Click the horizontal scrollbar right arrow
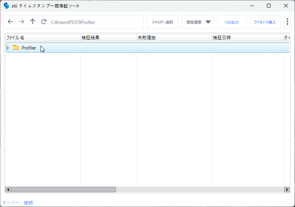The height and width of the screenshot is (207, 295). (x=287, y=190)
